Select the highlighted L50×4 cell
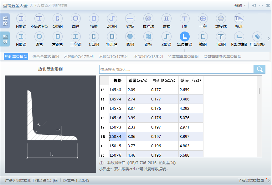 click(x=118, y=136)
